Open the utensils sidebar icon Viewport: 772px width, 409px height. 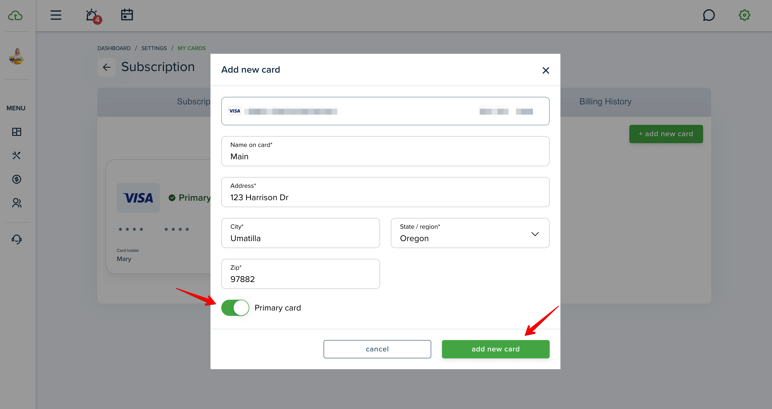(16, 156)
